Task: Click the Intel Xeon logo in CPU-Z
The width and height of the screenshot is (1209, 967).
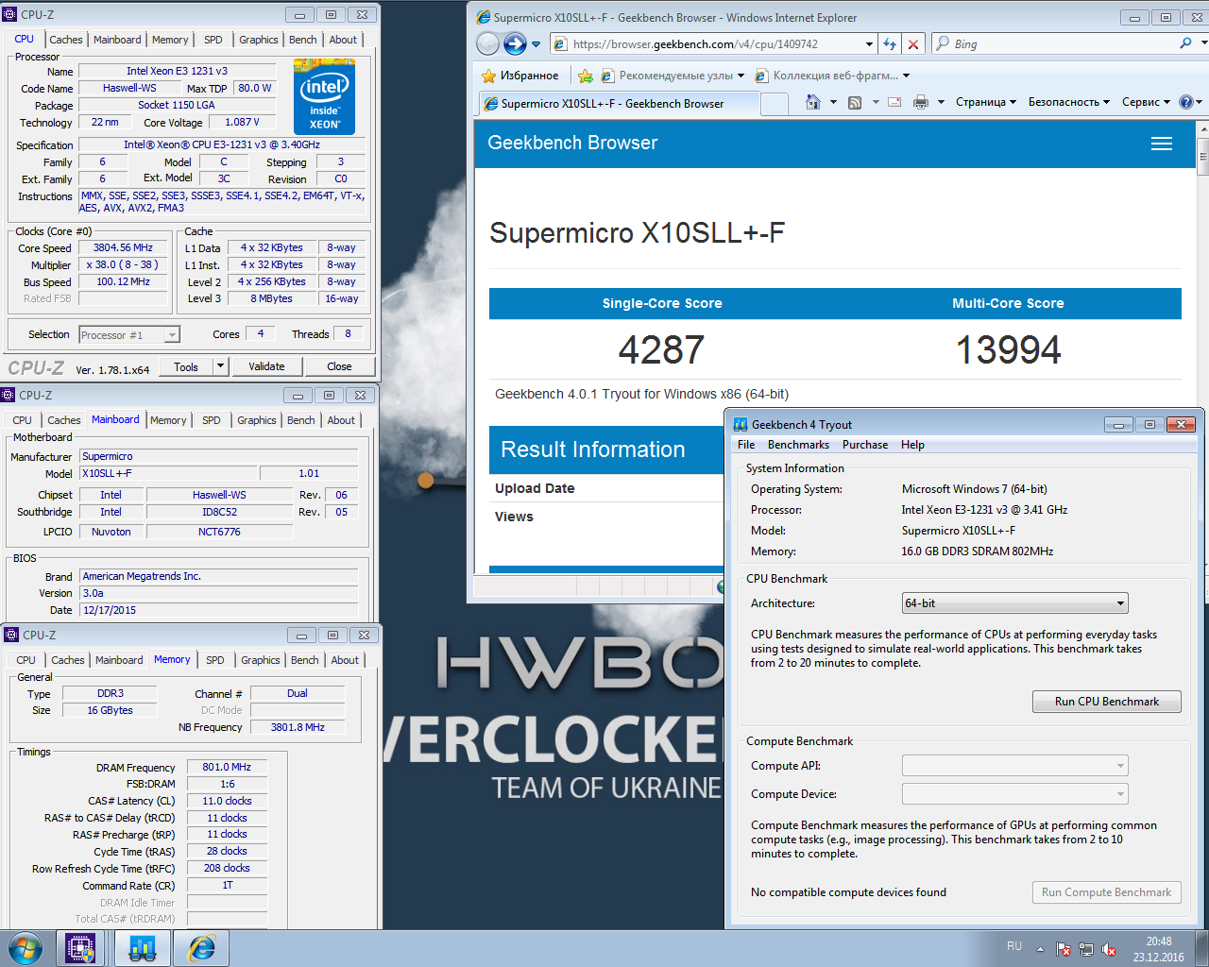Action: (x=324, y=96)
